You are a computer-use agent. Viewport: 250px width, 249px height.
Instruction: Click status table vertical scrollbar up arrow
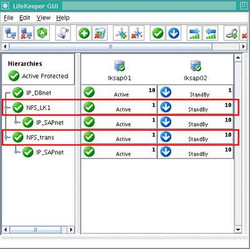click(x=238, y=58)
